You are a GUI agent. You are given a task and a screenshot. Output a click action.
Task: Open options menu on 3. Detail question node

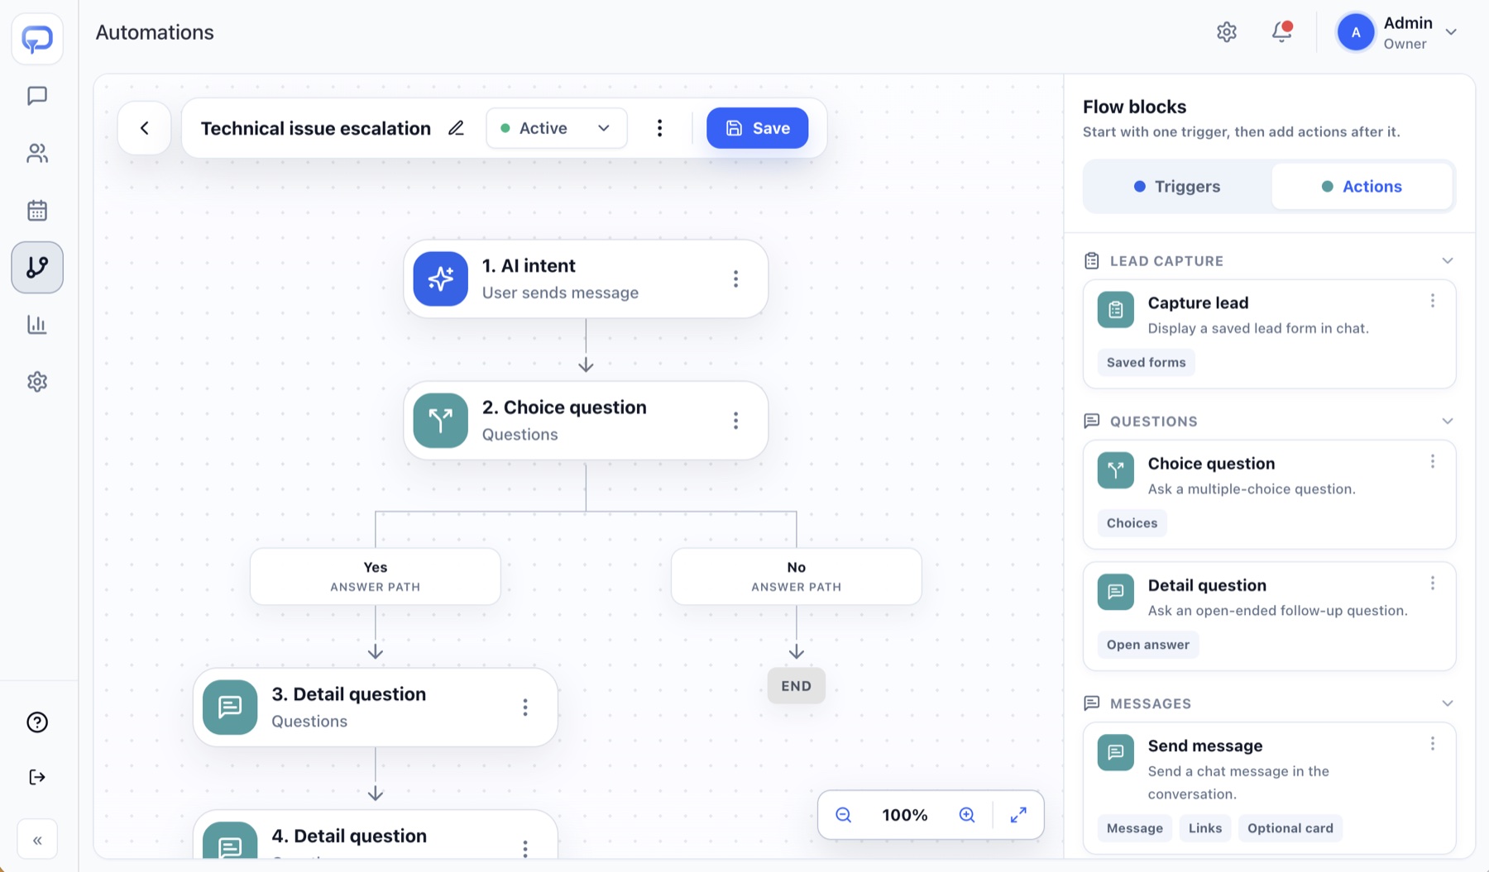(x=525, y=708)
